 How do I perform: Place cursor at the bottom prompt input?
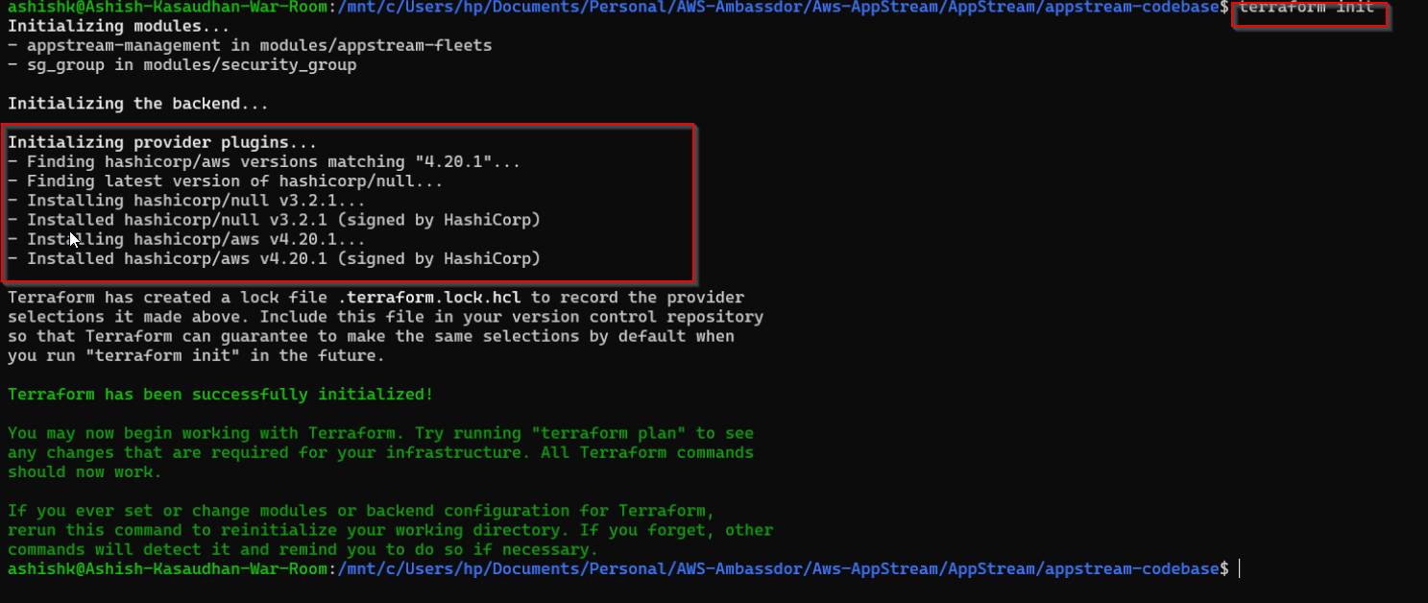[x=1241, y=568]
